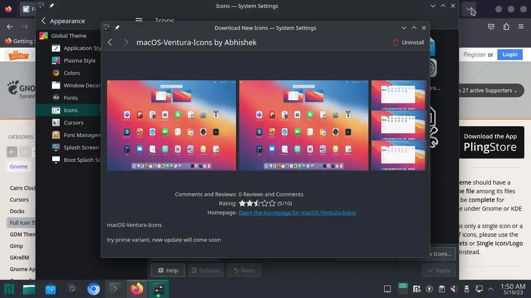Open updates notifier tray icon

(x=429, y=288)
